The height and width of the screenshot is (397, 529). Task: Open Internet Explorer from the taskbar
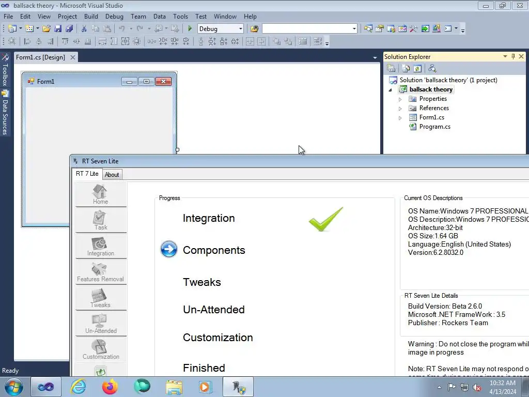click(x=77, y=387)
